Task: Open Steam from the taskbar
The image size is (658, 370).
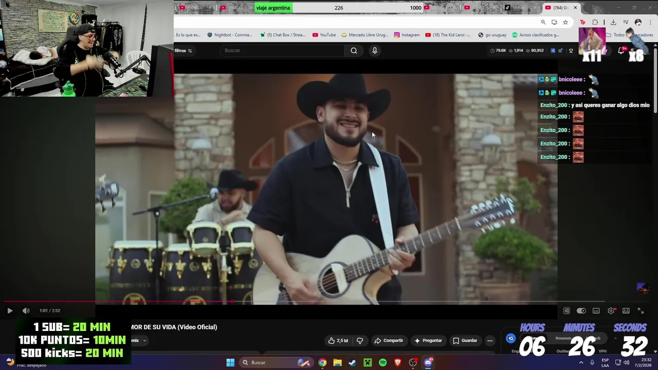Action: [x=352, y=362]
